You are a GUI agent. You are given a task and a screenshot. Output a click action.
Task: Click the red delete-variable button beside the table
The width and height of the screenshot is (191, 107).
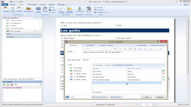tap(163, 73)
